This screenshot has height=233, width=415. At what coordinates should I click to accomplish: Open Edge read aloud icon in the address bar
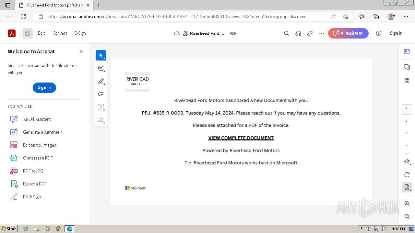[x=333, y=17]
